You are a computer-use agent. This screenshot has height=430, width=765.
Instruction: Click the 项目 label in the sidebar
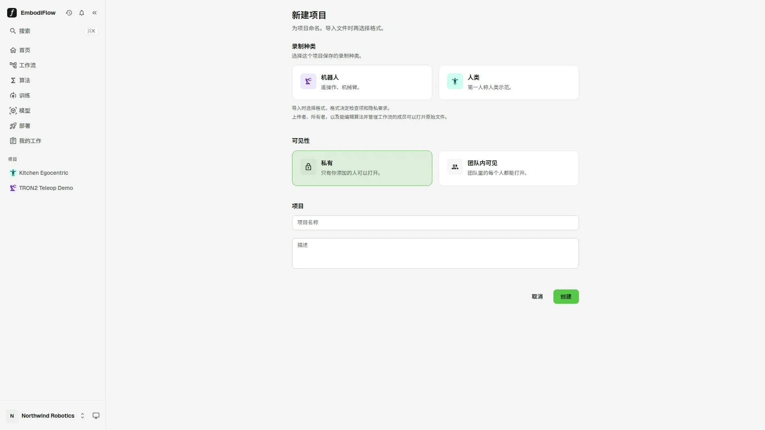[x=12, y=159]
